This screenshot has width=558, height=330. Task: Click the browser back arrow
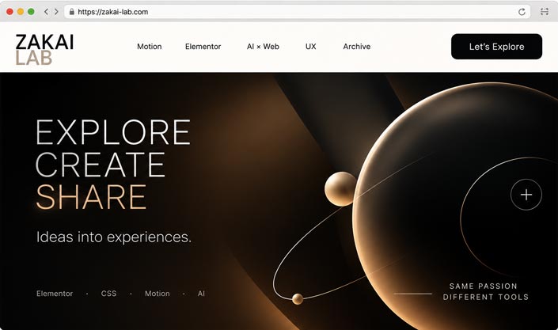click(46, 12)
